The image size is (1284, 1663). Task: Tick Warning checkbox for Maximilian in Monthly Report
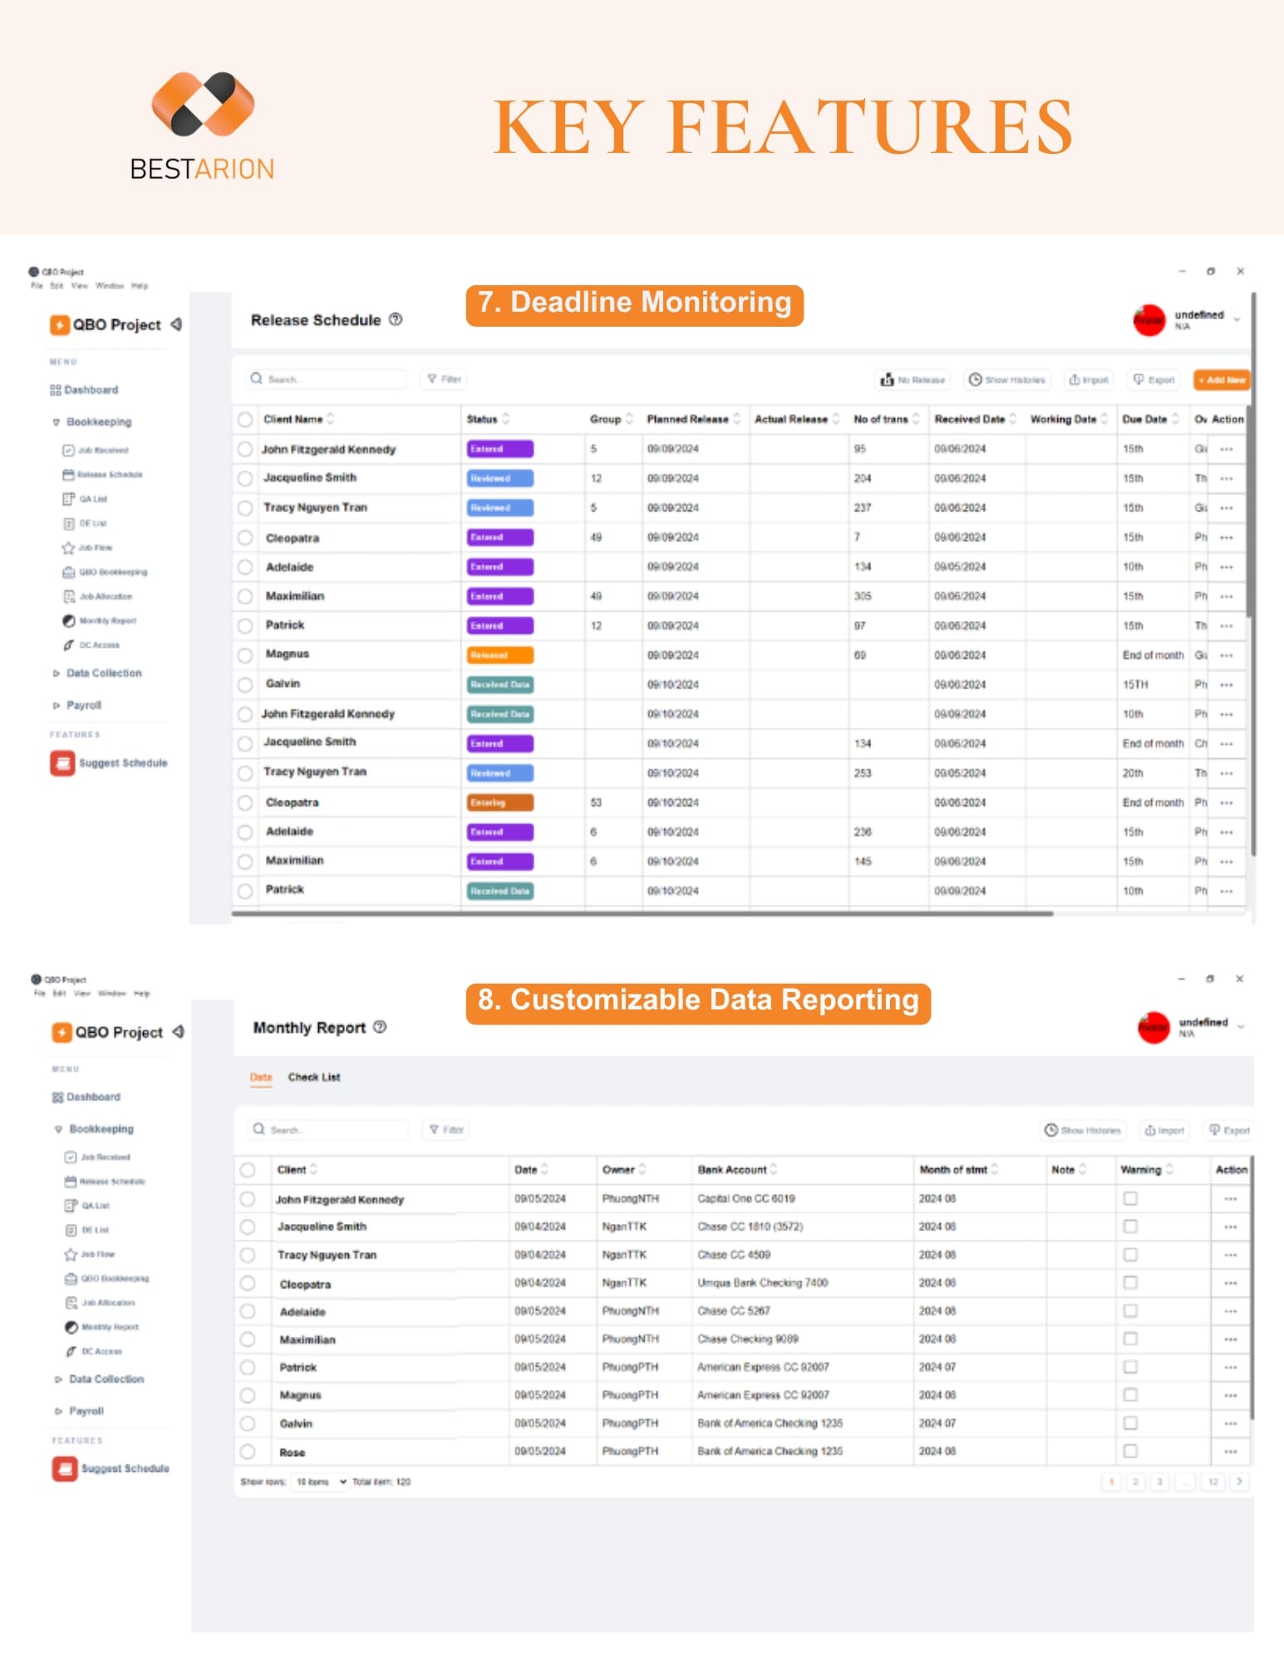tap(1130, 1339)
